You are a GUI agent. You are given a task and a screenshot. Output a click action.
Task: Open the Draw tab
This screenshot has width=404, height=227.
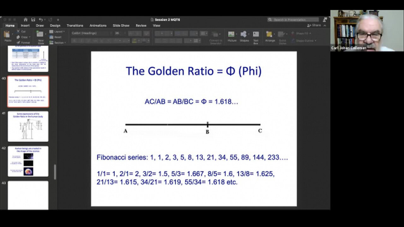[40, 26]
